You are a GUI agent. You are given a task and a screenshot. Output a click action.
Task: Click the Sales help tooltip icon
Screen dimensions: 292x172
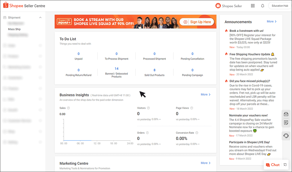pos(68,108)
